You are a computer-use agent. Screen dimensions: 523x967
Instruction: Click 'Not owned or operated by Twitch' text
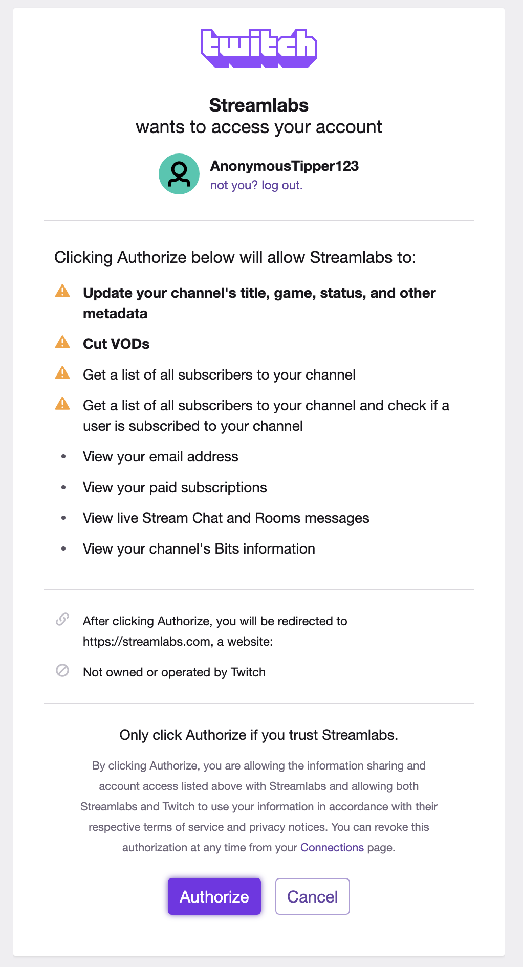coord(175,672)
